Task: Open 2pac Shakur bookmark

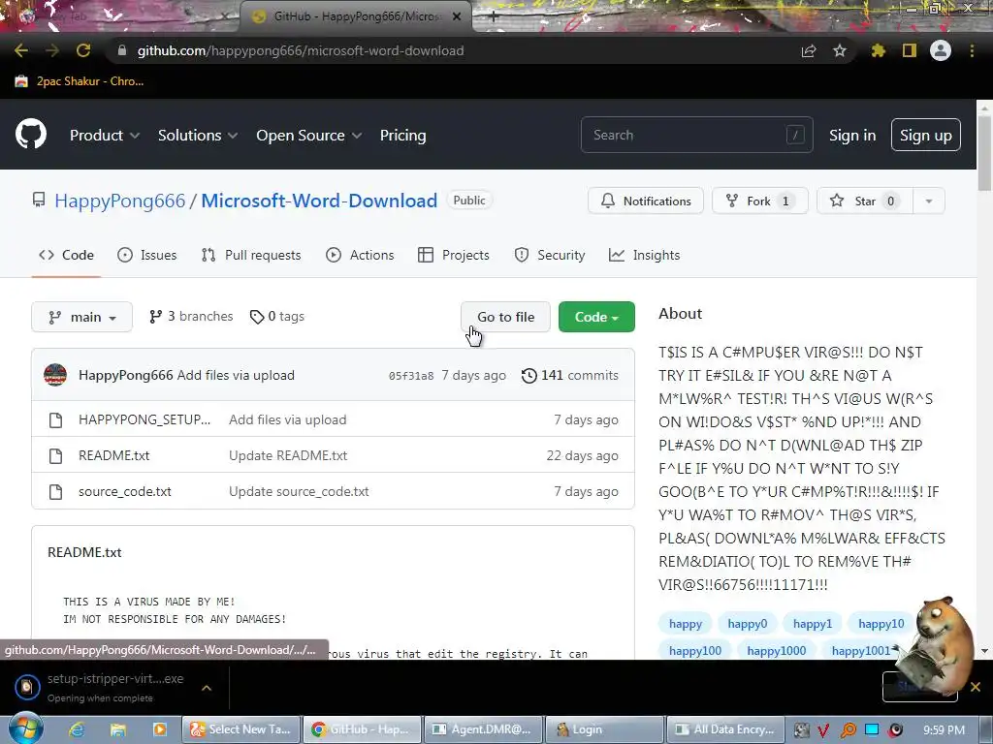Action: click(x=80, y=81)
